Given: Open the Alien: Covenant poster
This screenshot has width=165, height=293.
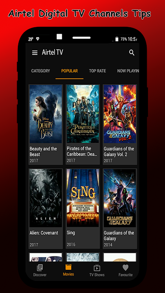Looking at the screenshot, I should point(46,198).
